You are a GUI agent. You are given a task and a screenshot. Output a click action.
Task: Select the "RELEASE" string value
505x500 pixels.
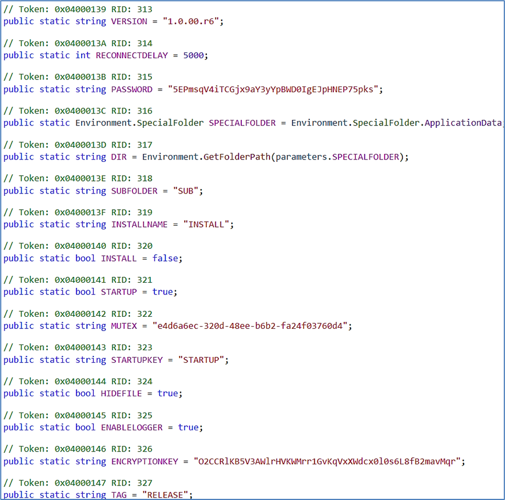pos(165,495)
